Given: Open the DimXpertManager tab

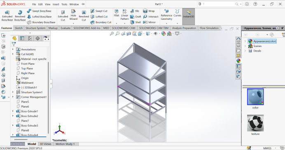Looking at the screenshot, I should coord(37,38).
